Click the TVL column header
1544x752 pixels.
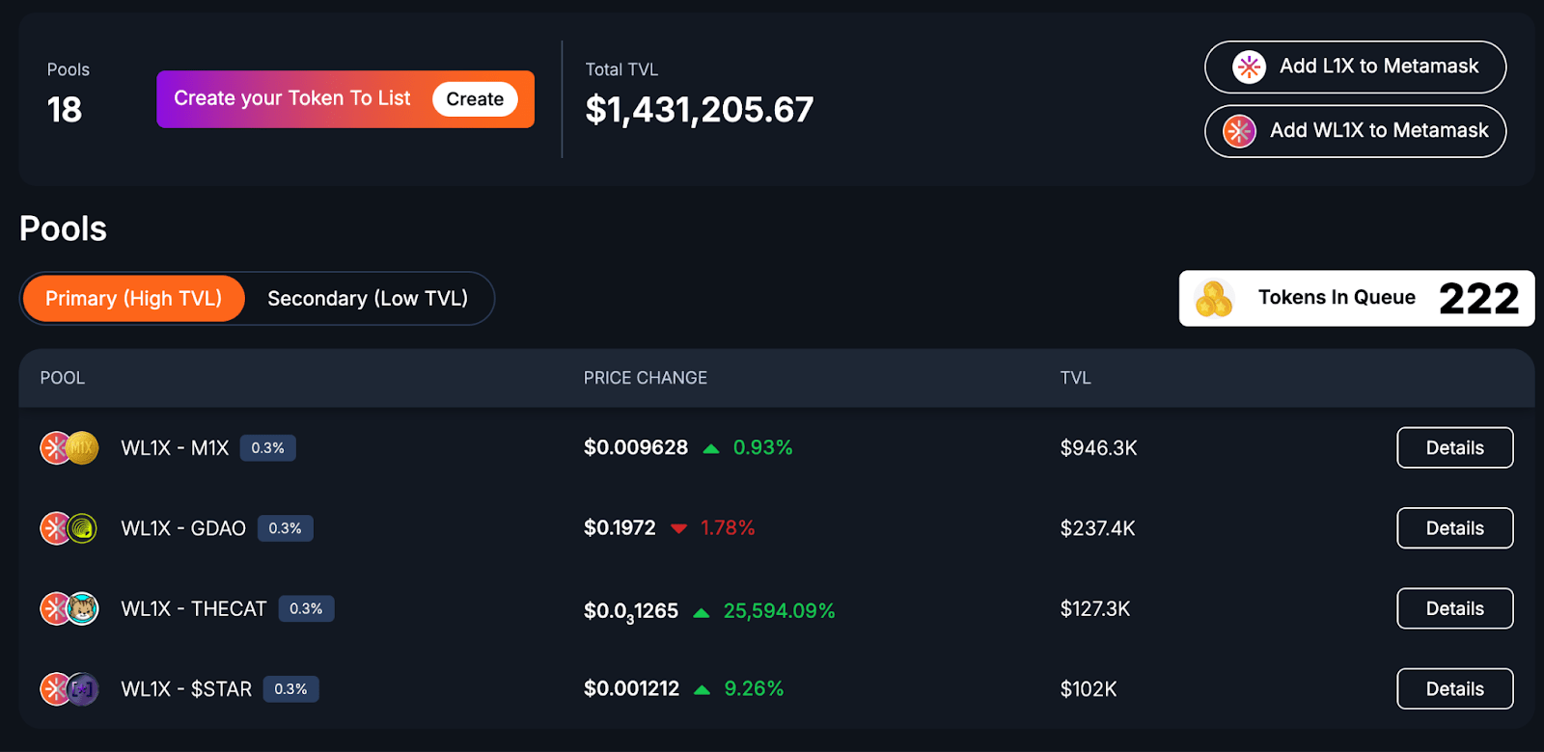(1075, 378)
